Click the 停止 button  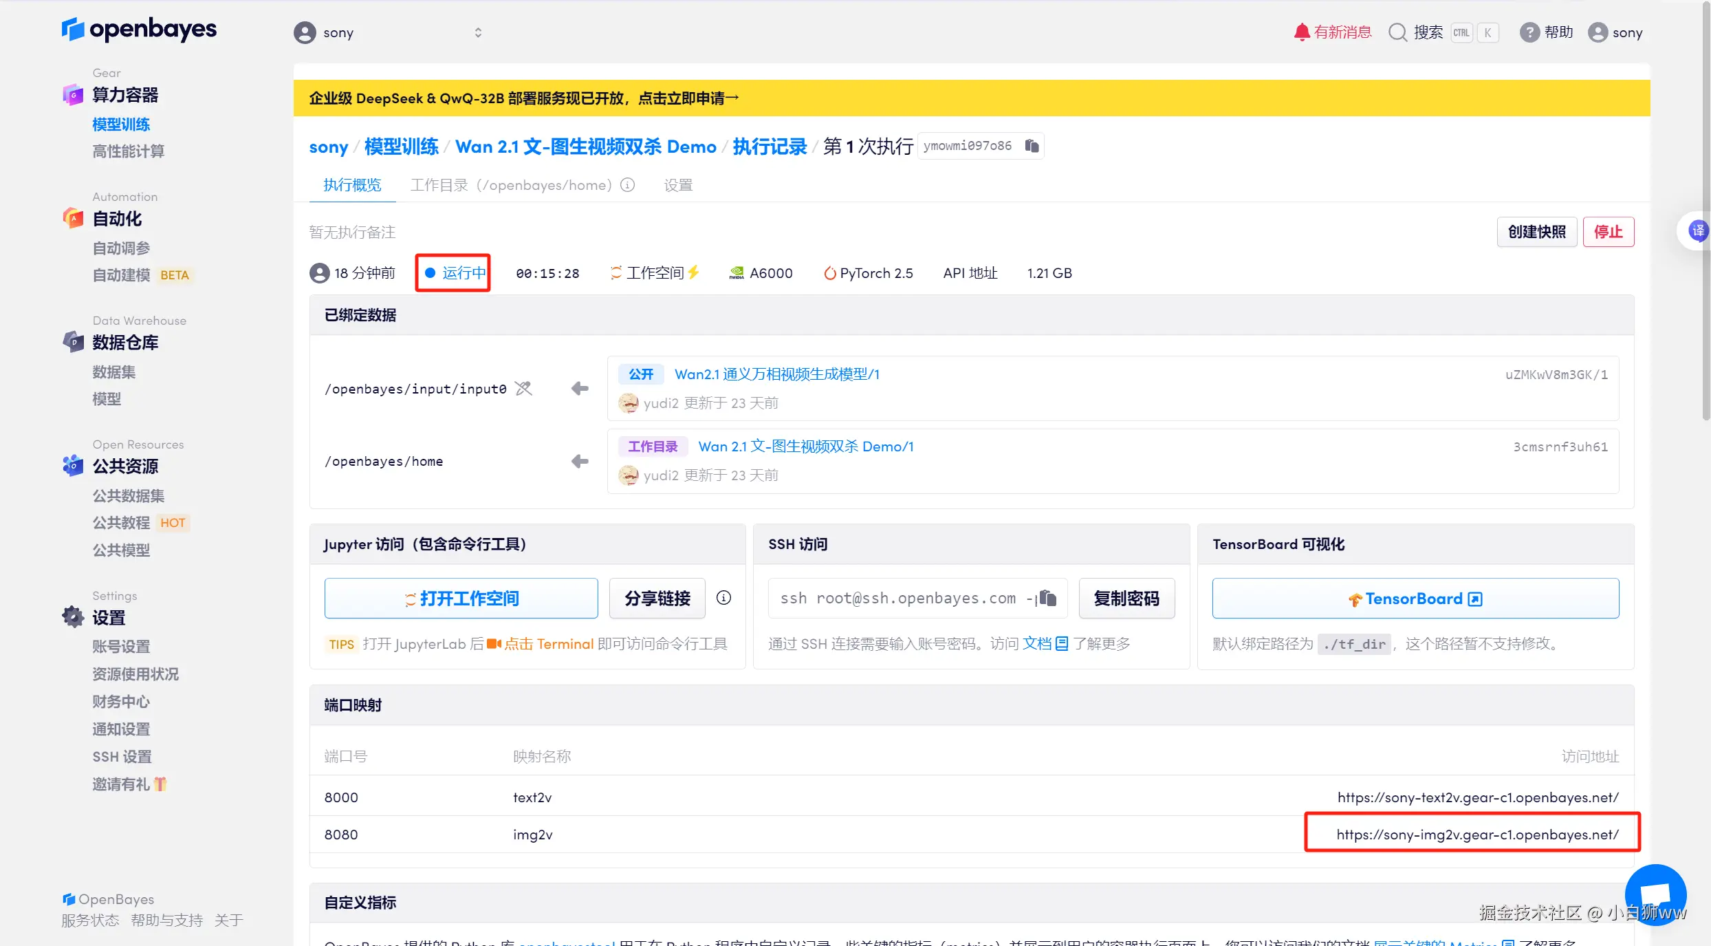1608,232
